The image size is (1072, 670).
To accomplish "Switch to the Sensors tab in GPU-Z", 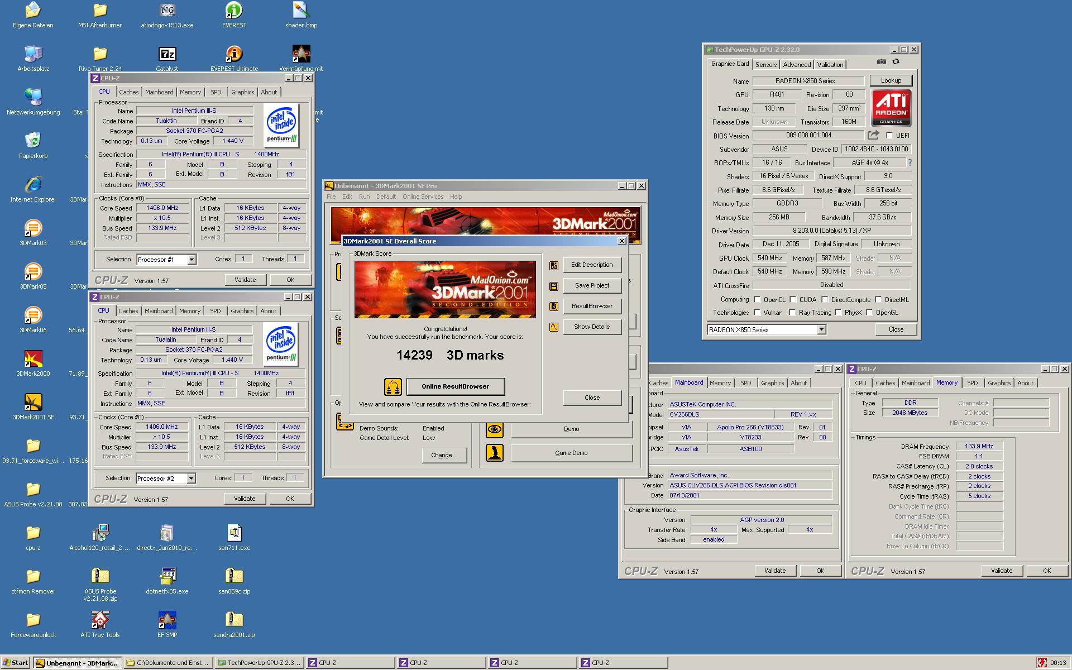I will tap(766, 65).
